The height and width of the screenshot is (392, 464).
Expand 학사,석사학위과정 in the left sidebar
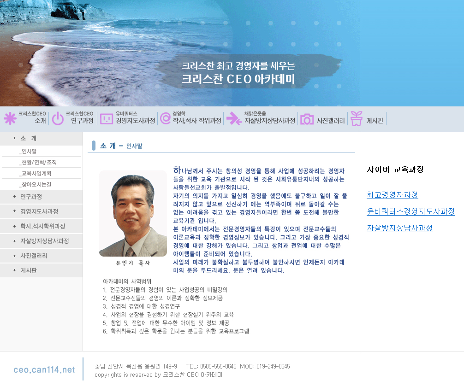[42, 226]
